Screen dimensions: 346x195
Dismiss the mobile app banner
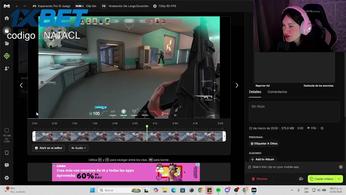click(x=341, y=167)
